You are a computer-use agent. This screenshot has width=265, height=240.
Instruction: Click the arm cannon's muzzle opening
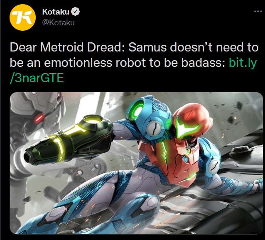click(x=28, y=156)
